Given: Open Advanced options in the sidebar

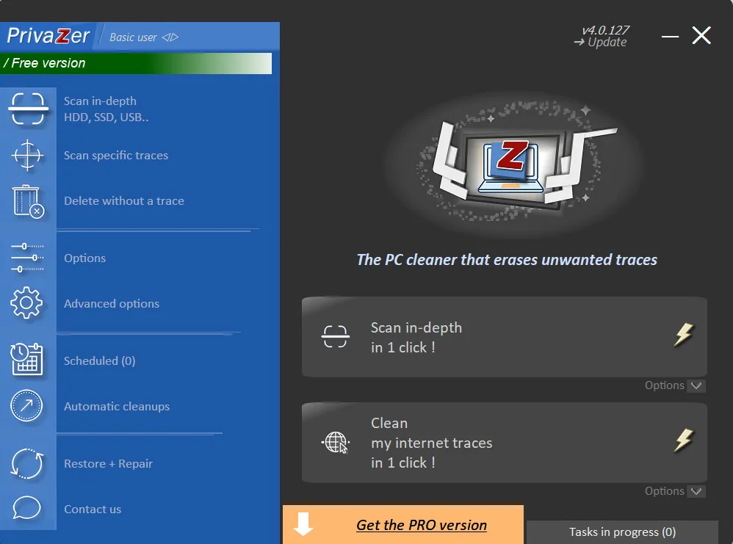Looking at the screenshot, I should (112, 304).
